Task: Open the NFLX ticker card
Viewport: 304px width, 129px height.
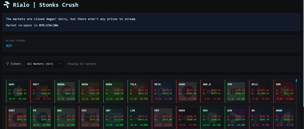Action: 260,91
